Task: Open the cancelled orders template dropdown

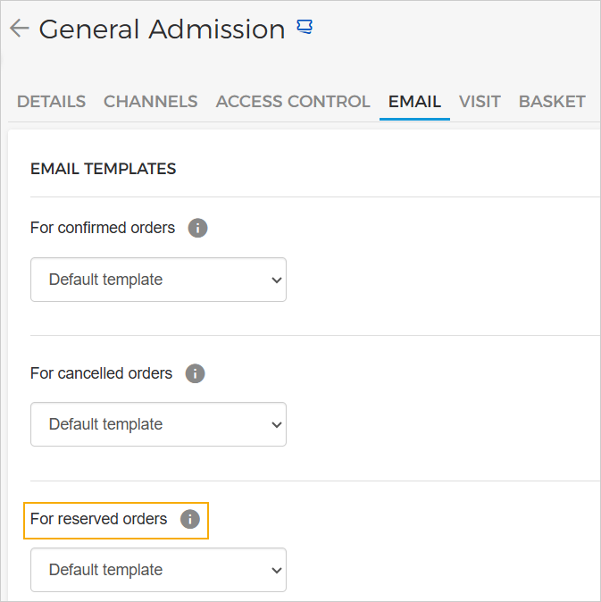Action: (158, 424)
